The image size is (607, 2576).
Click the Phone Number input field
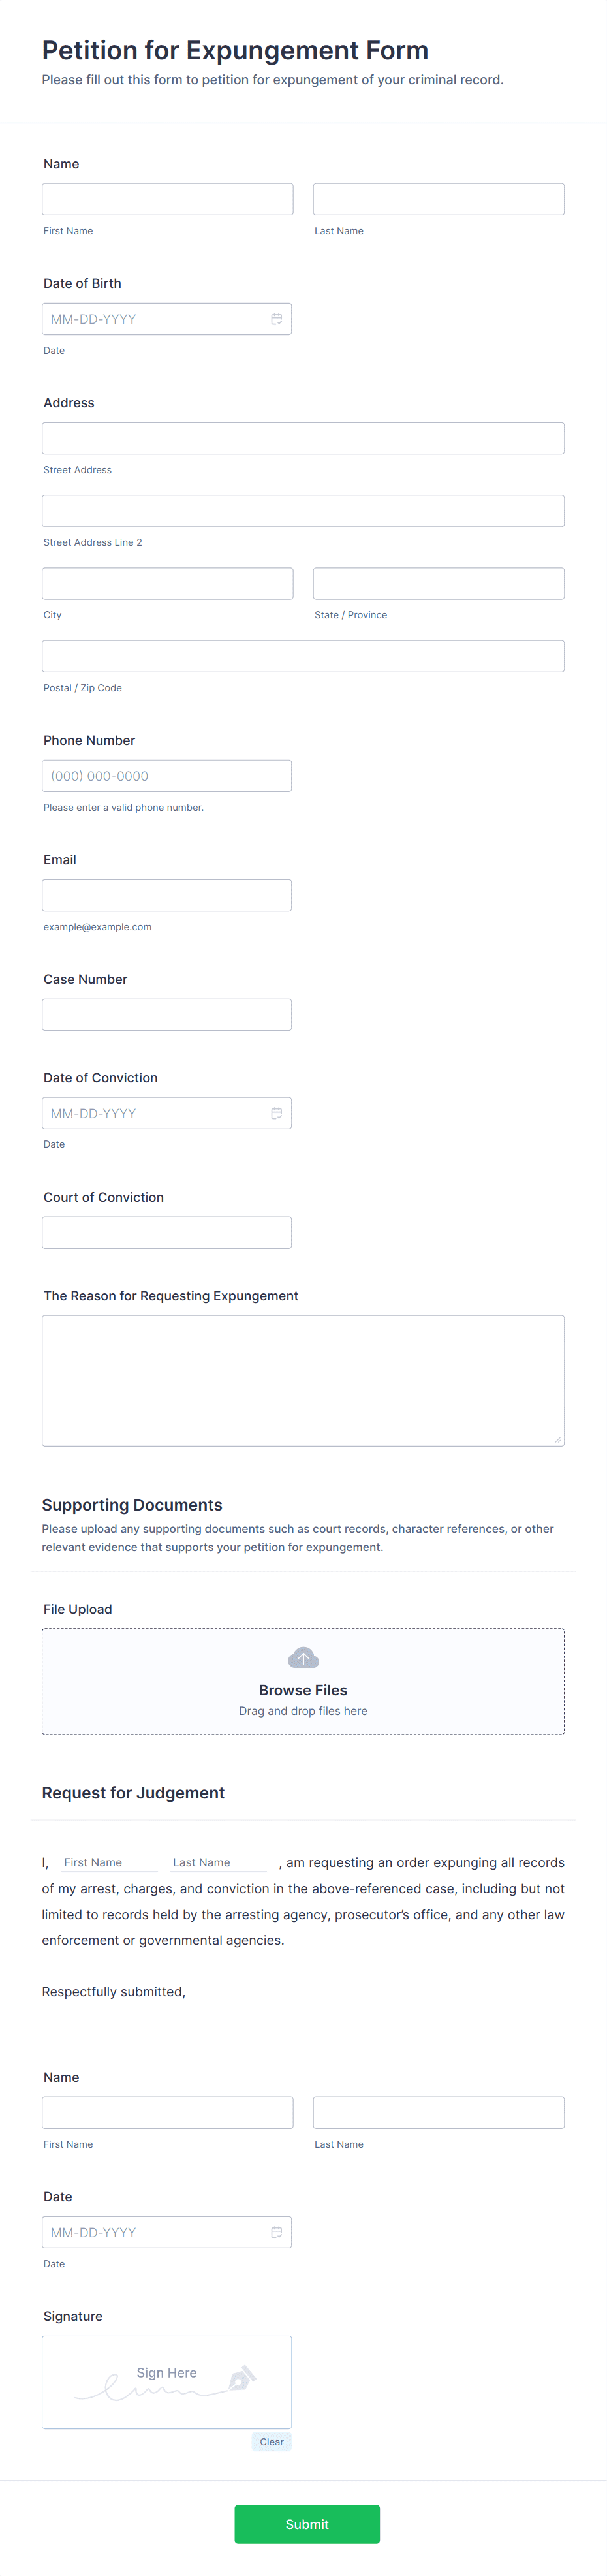coord(166,775)
